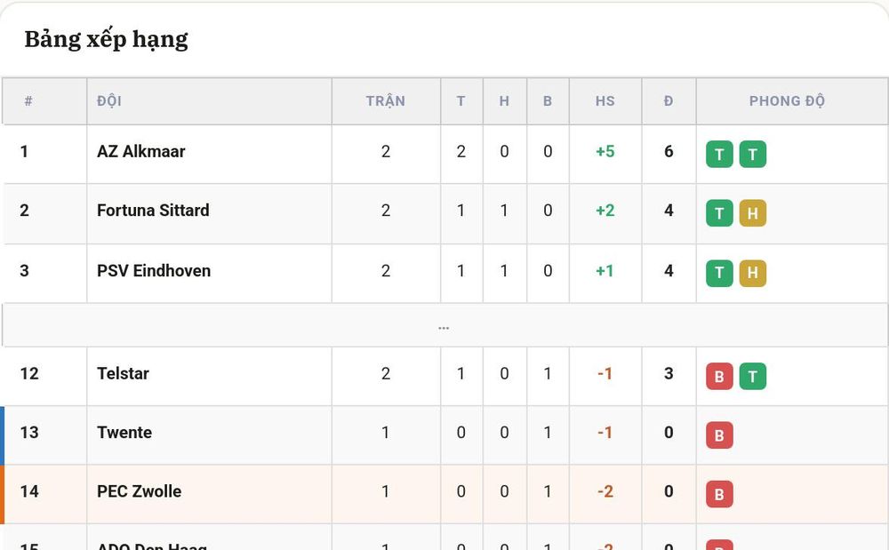Viewport: 889px width, 550px height.
Task: Open the Twente team entry
Action: 124,433
